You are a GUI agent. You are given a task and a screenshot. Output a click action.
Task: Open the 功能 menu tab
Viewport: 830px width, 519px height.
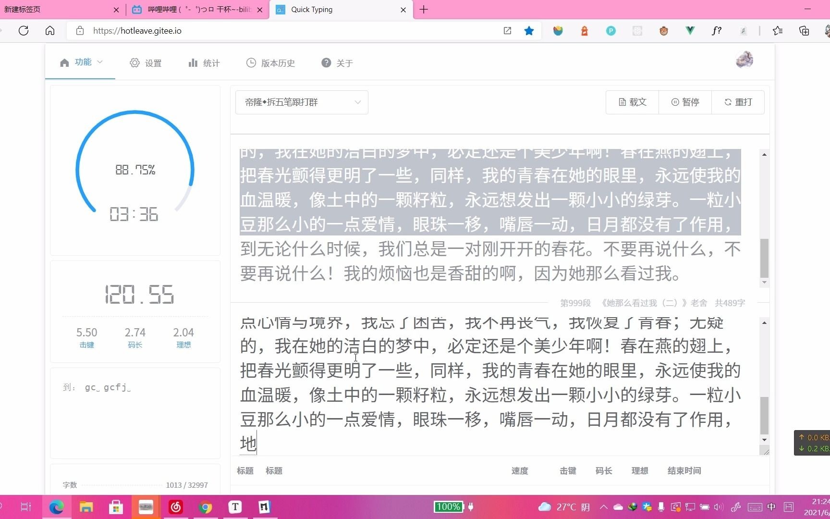80,62
